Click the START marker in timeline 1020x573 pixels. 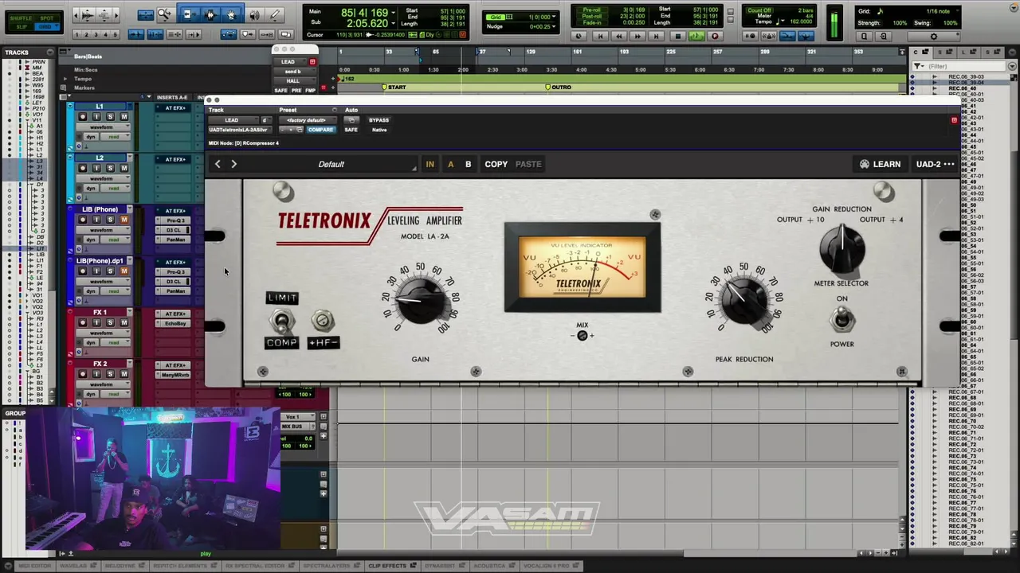[x=394, y=87]
